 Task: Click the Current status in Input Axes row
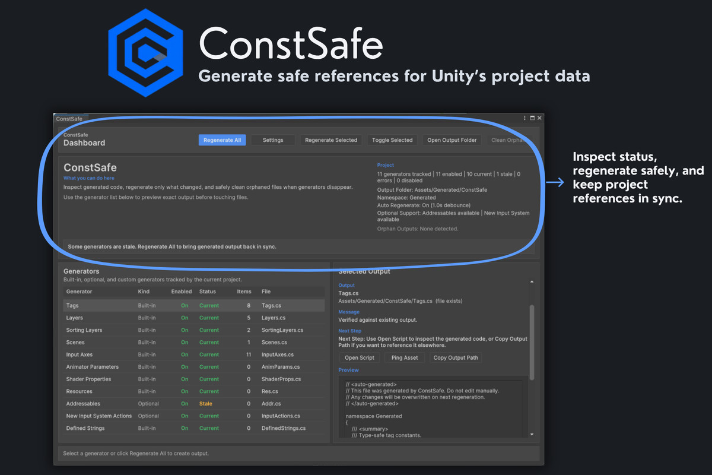(x=209, y=354)
